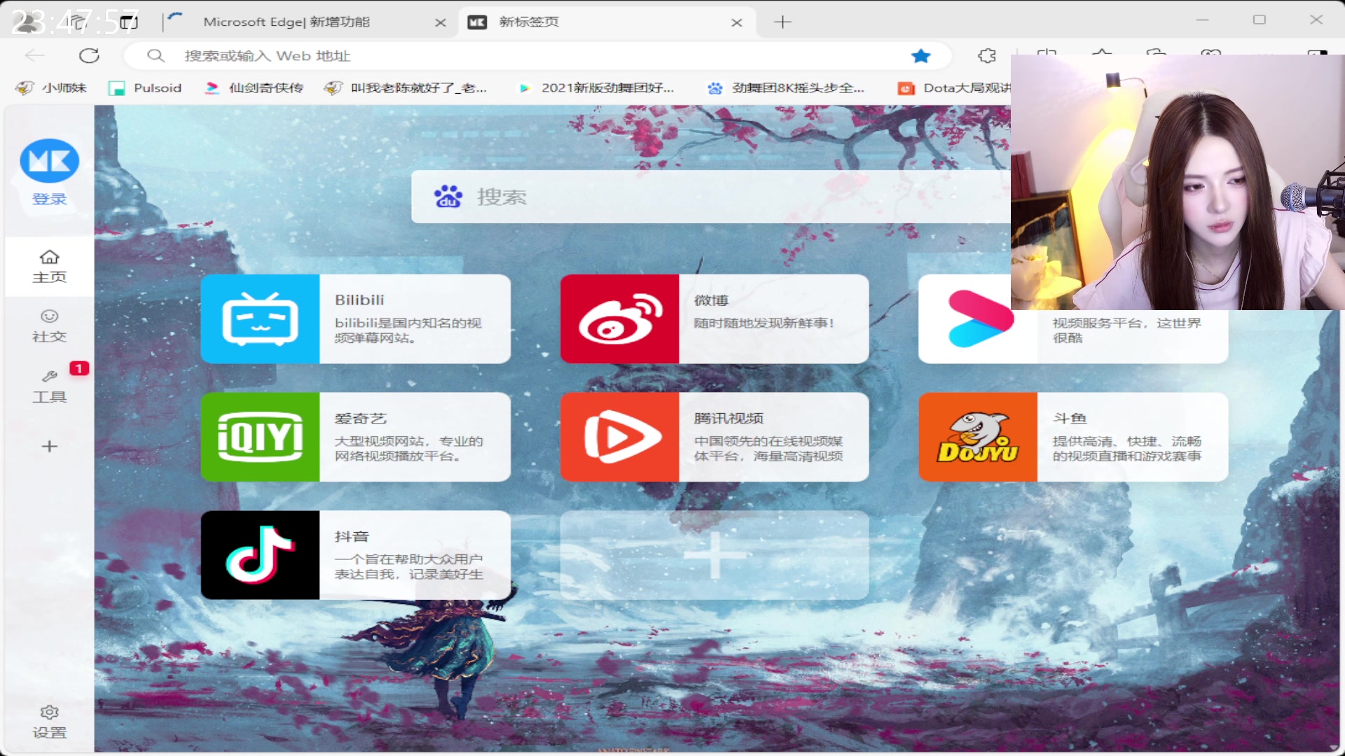The height and width of the screenshot is (756, 1345).
Task: Click the Web address input field
Action: [537, 56]
